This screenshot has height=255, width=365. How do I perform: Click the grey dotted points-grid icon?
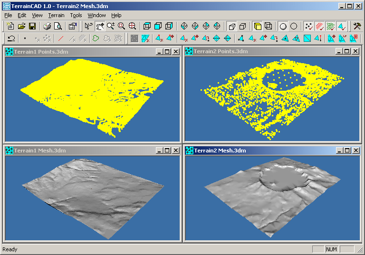[x=134, y=38]
